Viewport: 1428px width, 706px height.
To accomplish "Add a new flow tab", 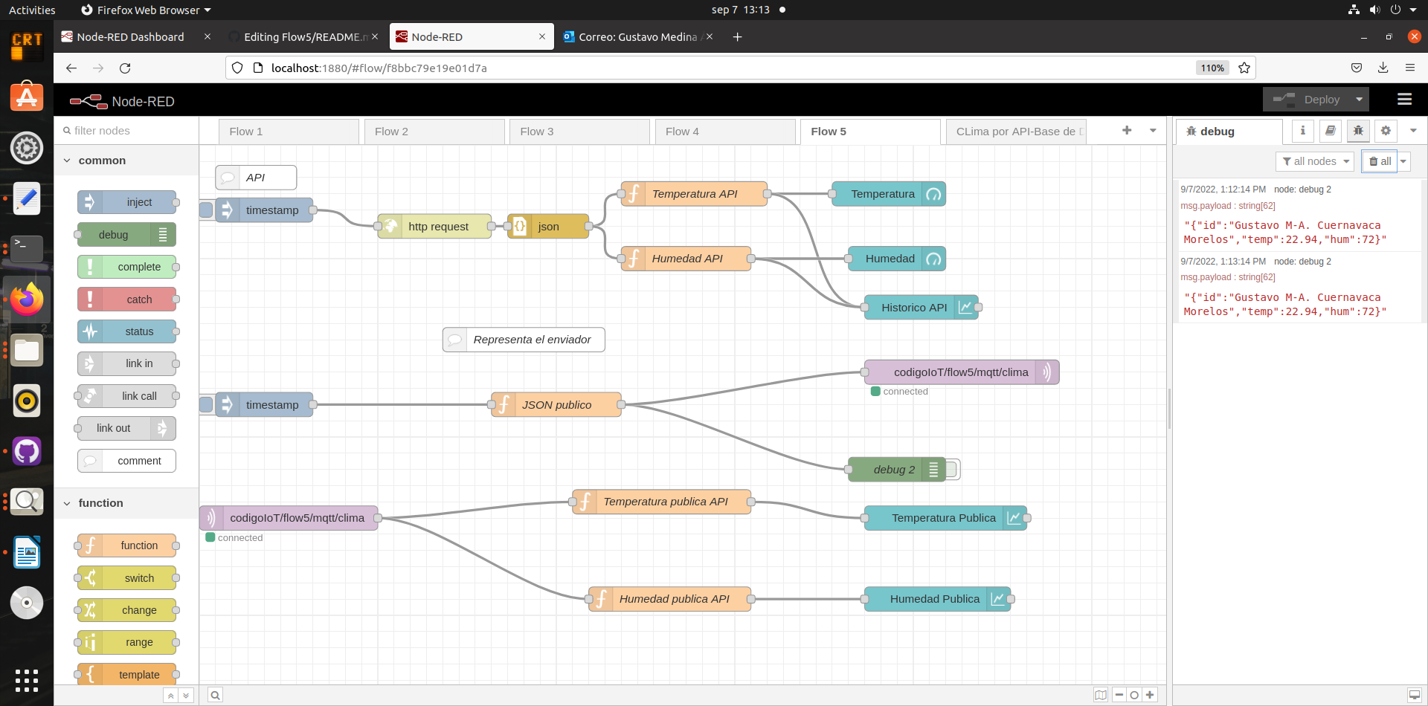I will [x=1127, y=131].
